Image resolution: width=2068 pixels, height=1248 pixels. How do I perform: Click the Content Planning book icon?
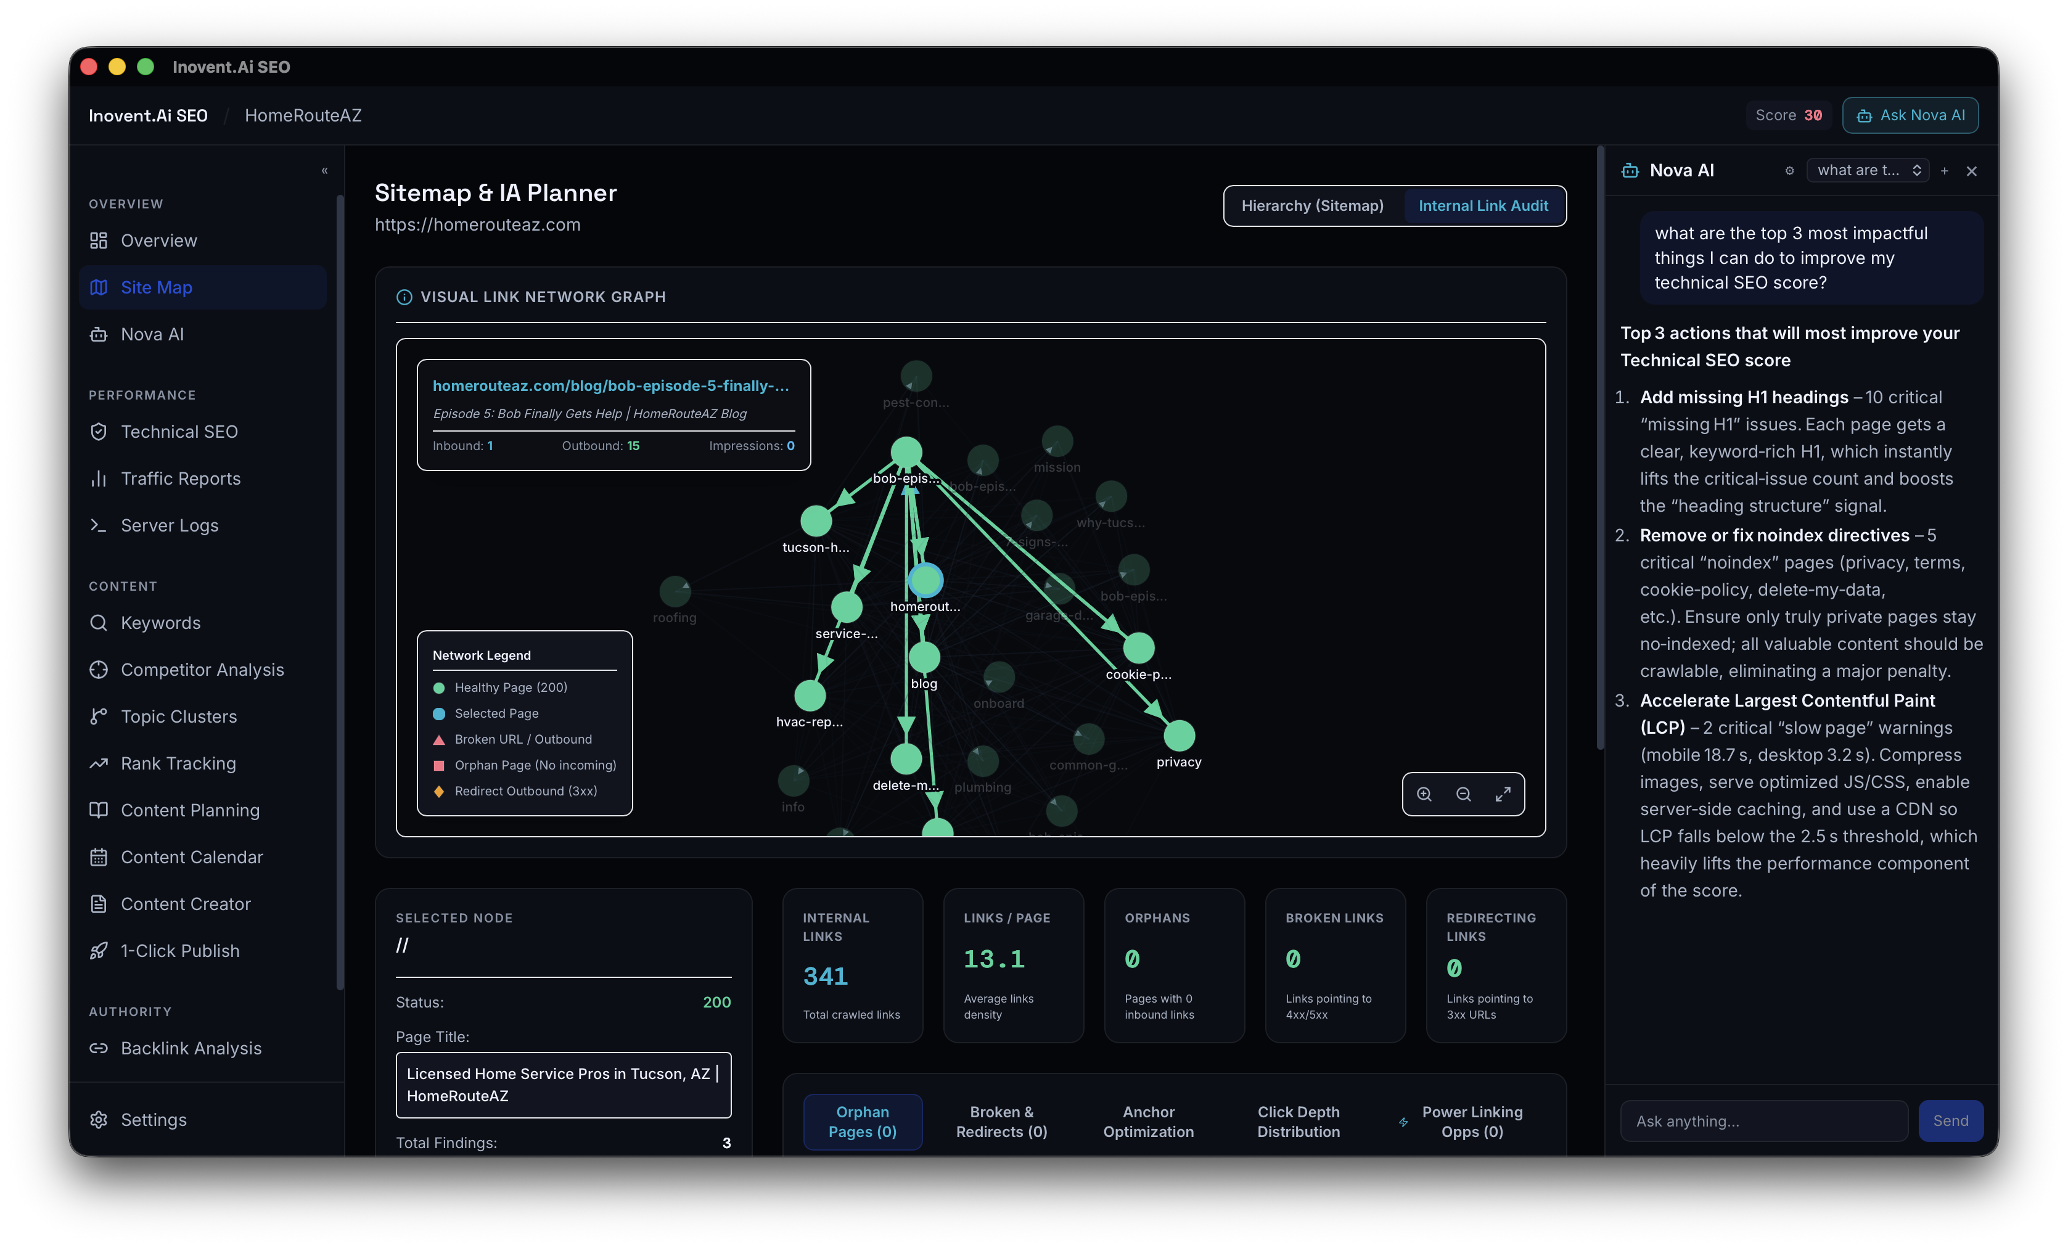pos(98,810)
